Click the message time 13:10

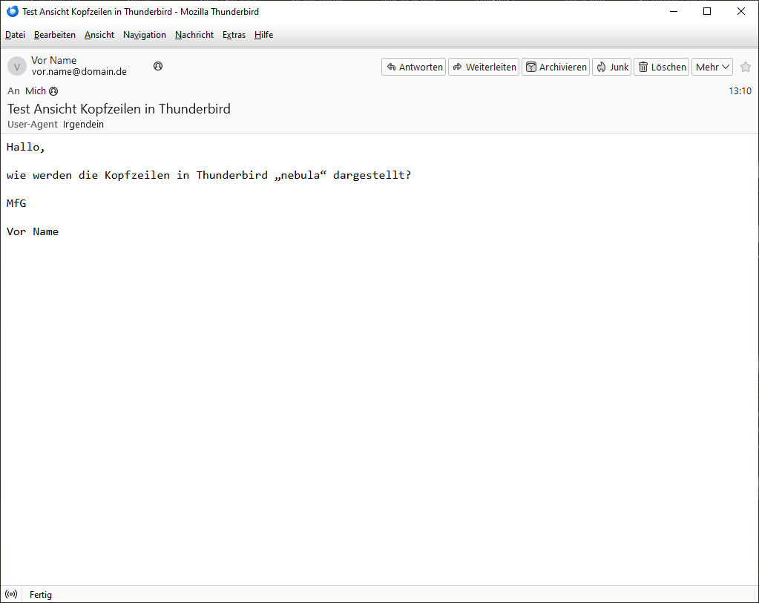pos(740,91)
